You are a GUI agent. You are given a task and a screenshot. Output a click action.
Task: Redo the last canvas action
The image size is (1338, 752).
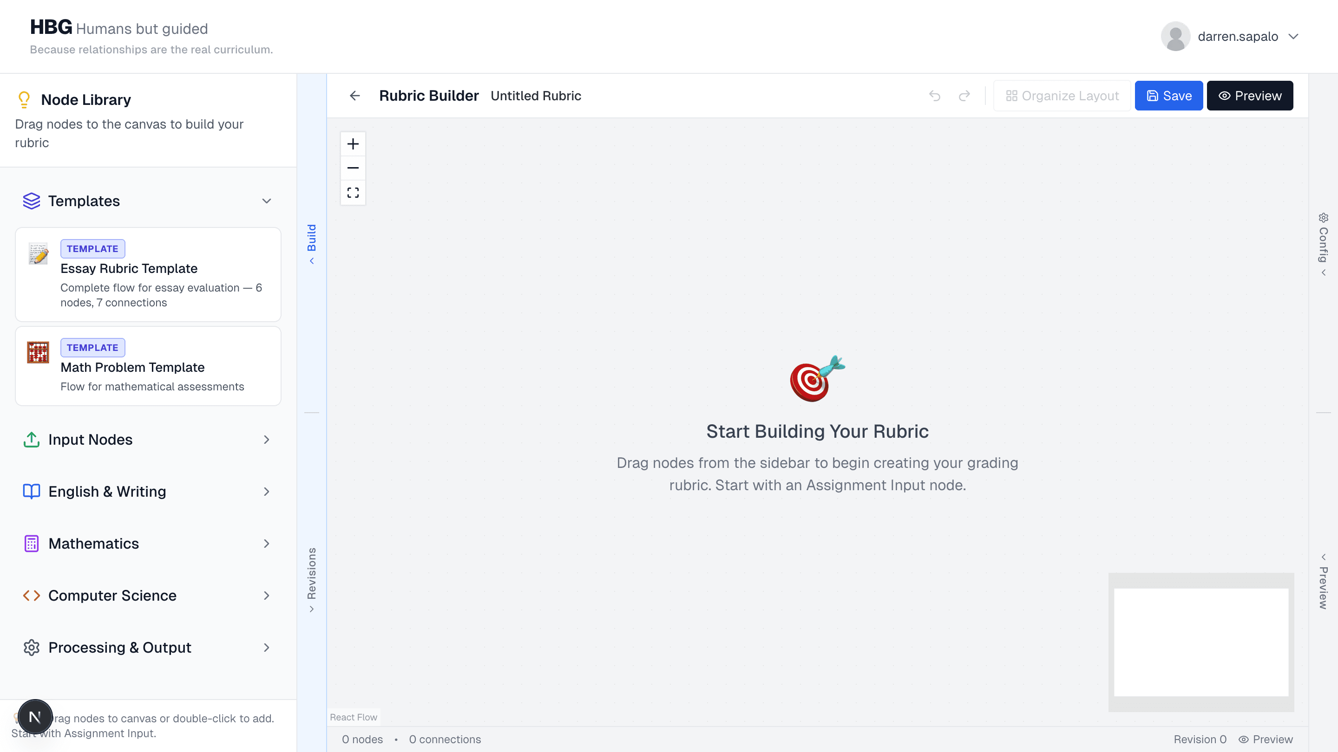pyautogui.click(x=964, y=96)
